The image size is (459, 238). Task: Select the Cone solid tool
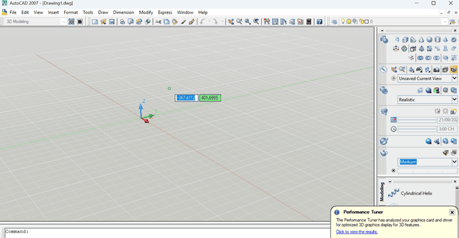tap(421, 39)
